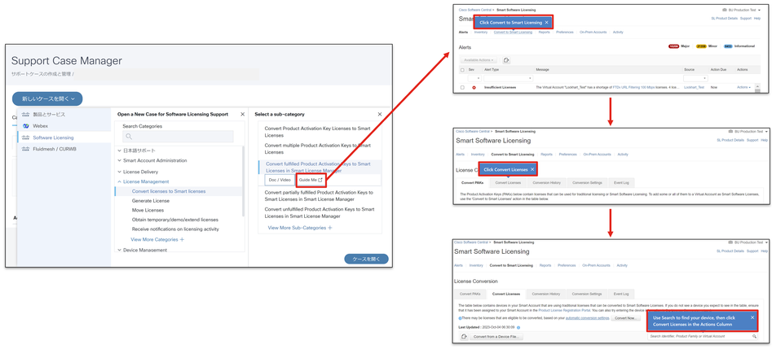Viewport: 772px width, 349px height.
Task: Click the Search Identifier, Product Family input field
Action: (703, 336)
